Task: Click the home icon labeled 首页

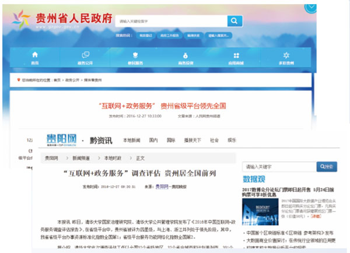Action: click(x=35, y=57)
